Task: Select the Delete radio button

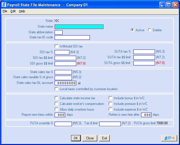Action: pos(150,30)
